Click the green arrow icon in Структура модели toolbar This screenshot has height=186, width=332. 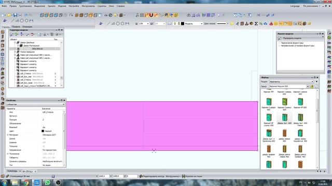[16, 34]
